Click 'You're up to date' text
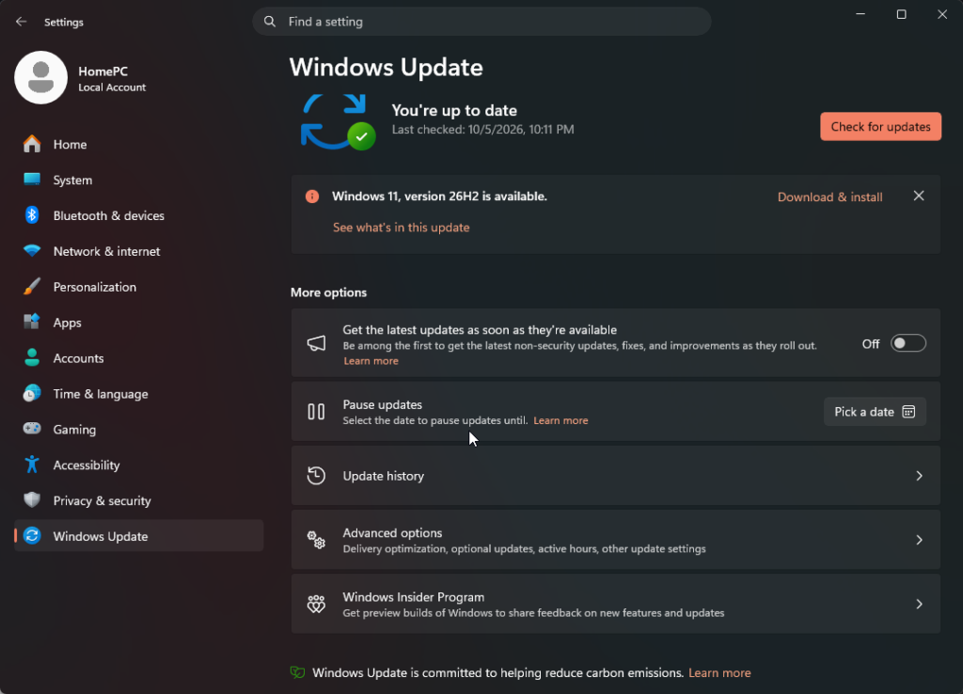Screen dimensions: 963x694 point(454,111)
